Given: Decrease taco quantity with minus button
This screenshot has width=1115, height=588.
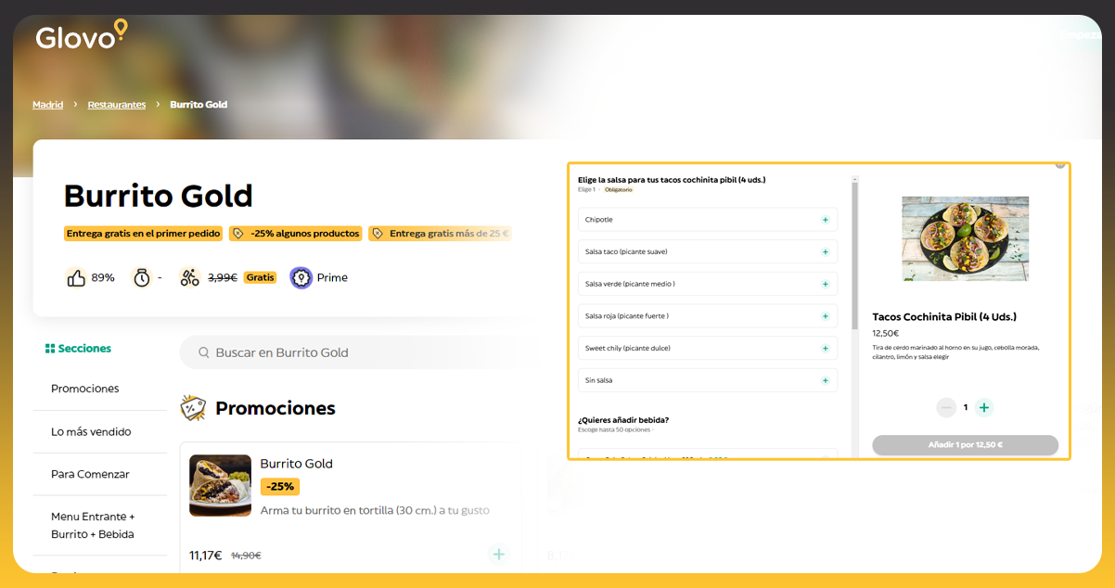Looking at the screenshot, I should tap(946, 407).
